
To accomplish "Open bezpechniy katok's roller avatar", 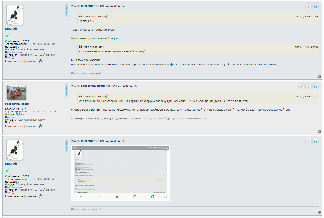I will coord(17,93).
